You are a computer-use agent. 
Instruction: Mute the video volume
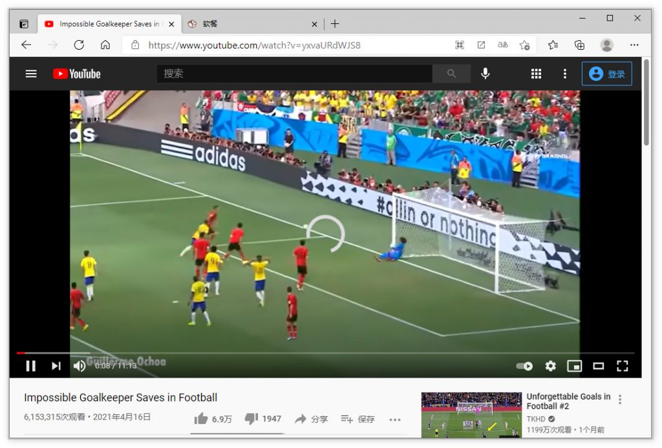coord(80,366)
